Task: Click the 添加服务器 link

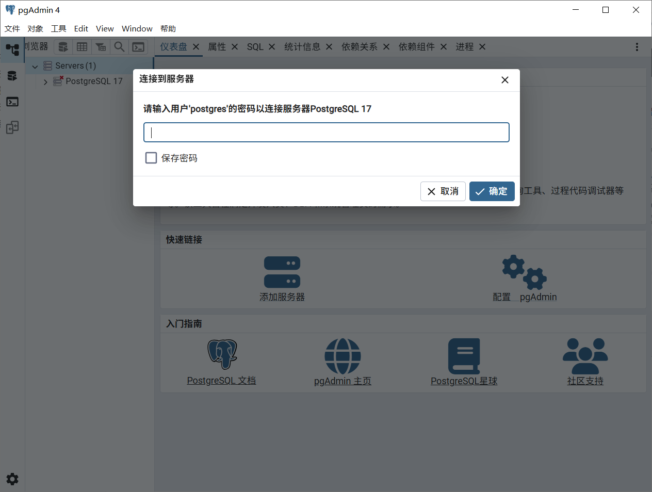Action: pyautogui.click(x=282, y=297)
